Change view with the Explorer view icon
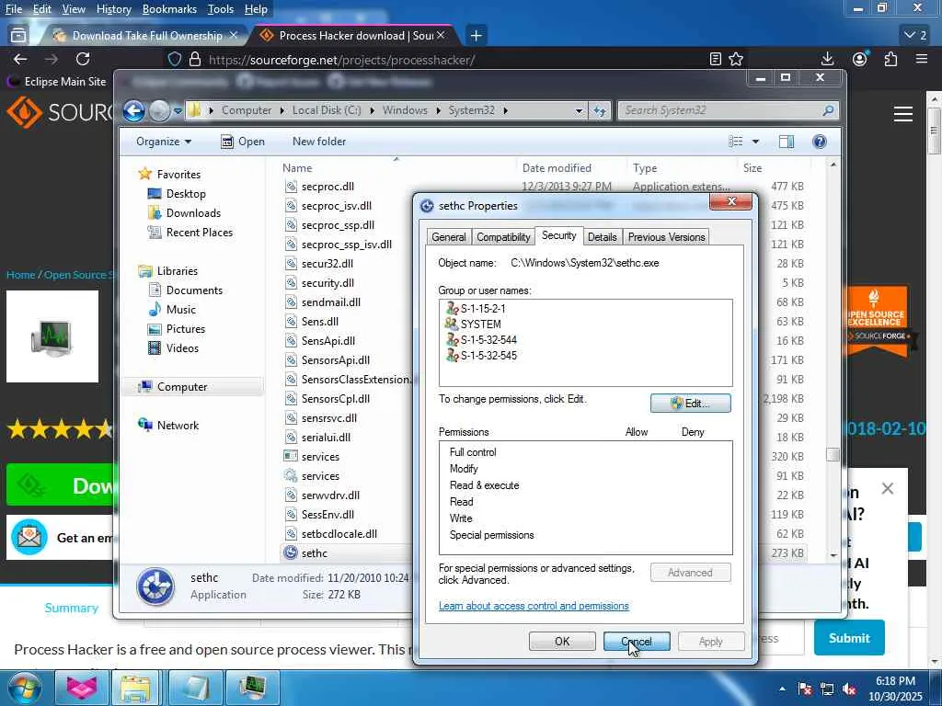The width and height of the screenshot is (942, 706). [x=736, y=142]
